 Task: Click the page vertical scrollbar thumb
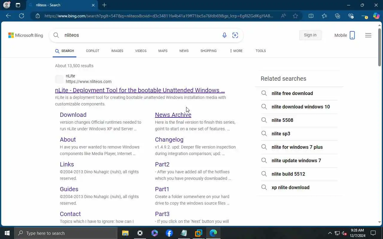(379, 47)
